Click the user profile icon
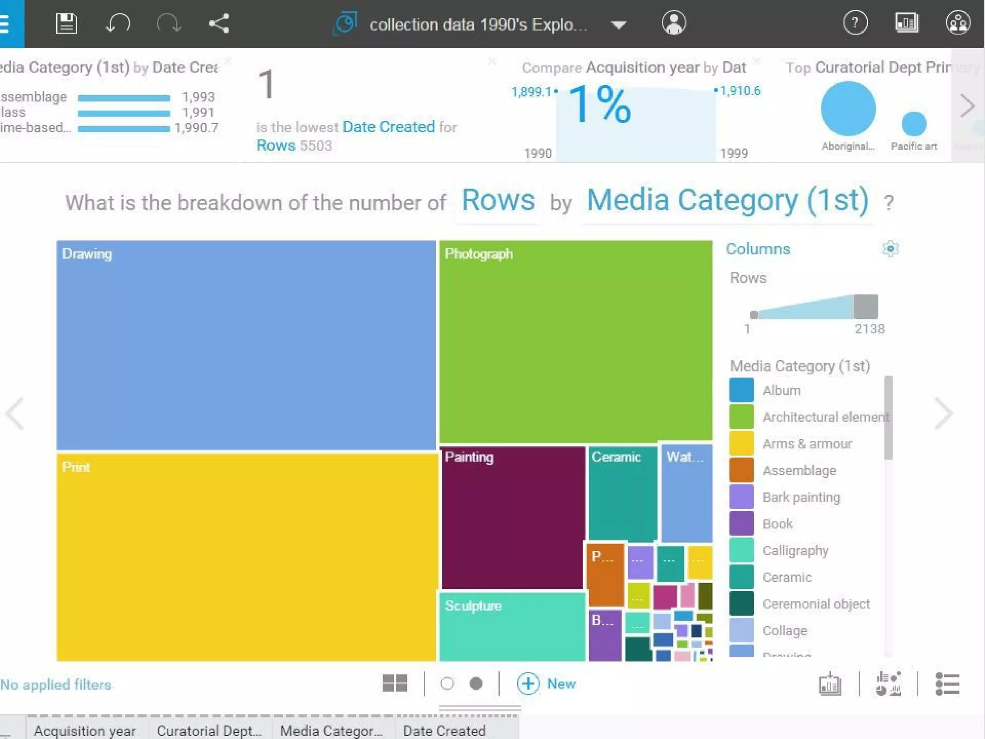 [x=673, y=23]
